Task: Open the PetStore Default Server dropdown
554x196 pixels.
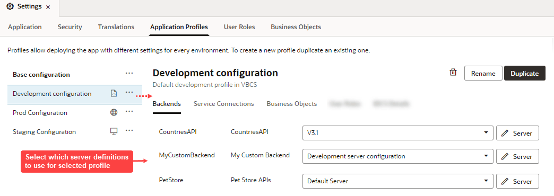Action: [x=398, y=181]
